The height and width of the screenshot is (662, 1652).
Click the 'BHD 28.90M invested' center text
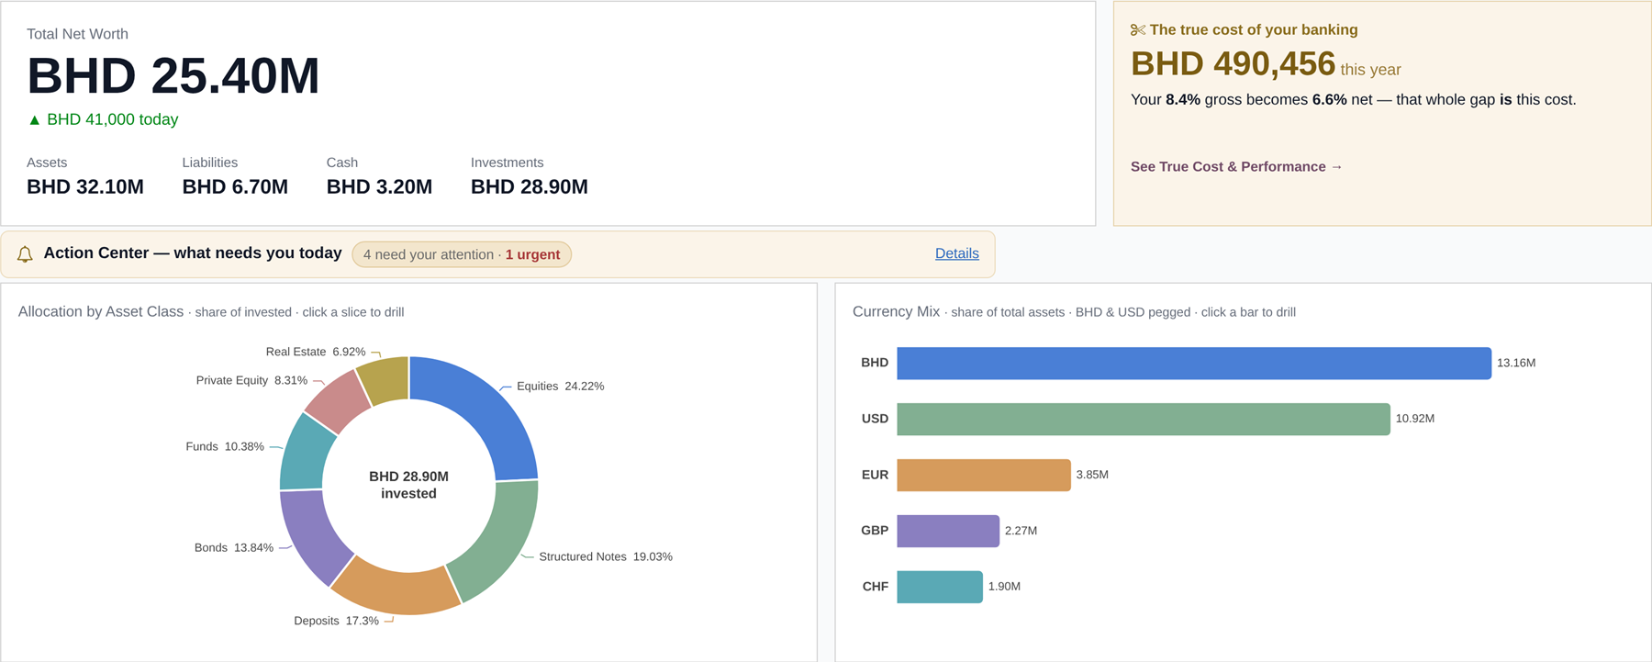(x=408, y=485)
